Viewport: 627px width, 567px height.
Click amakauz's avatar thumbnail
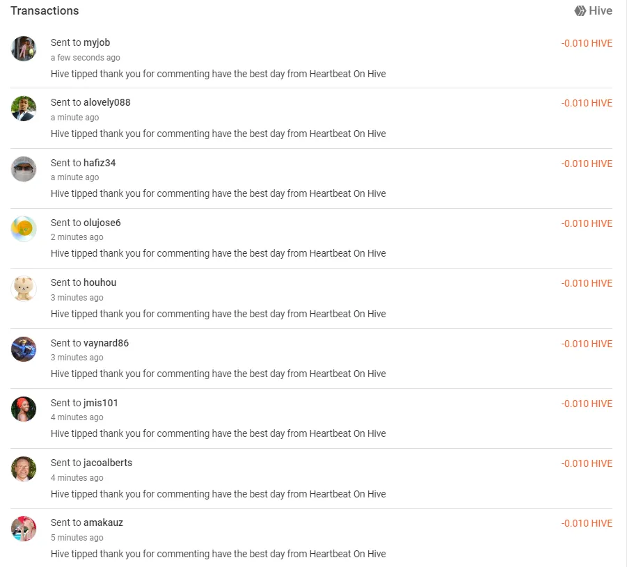point(24,529)
